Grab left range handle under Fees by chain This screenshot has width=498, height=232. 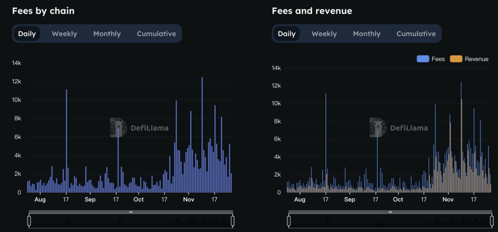coord(29,221)
